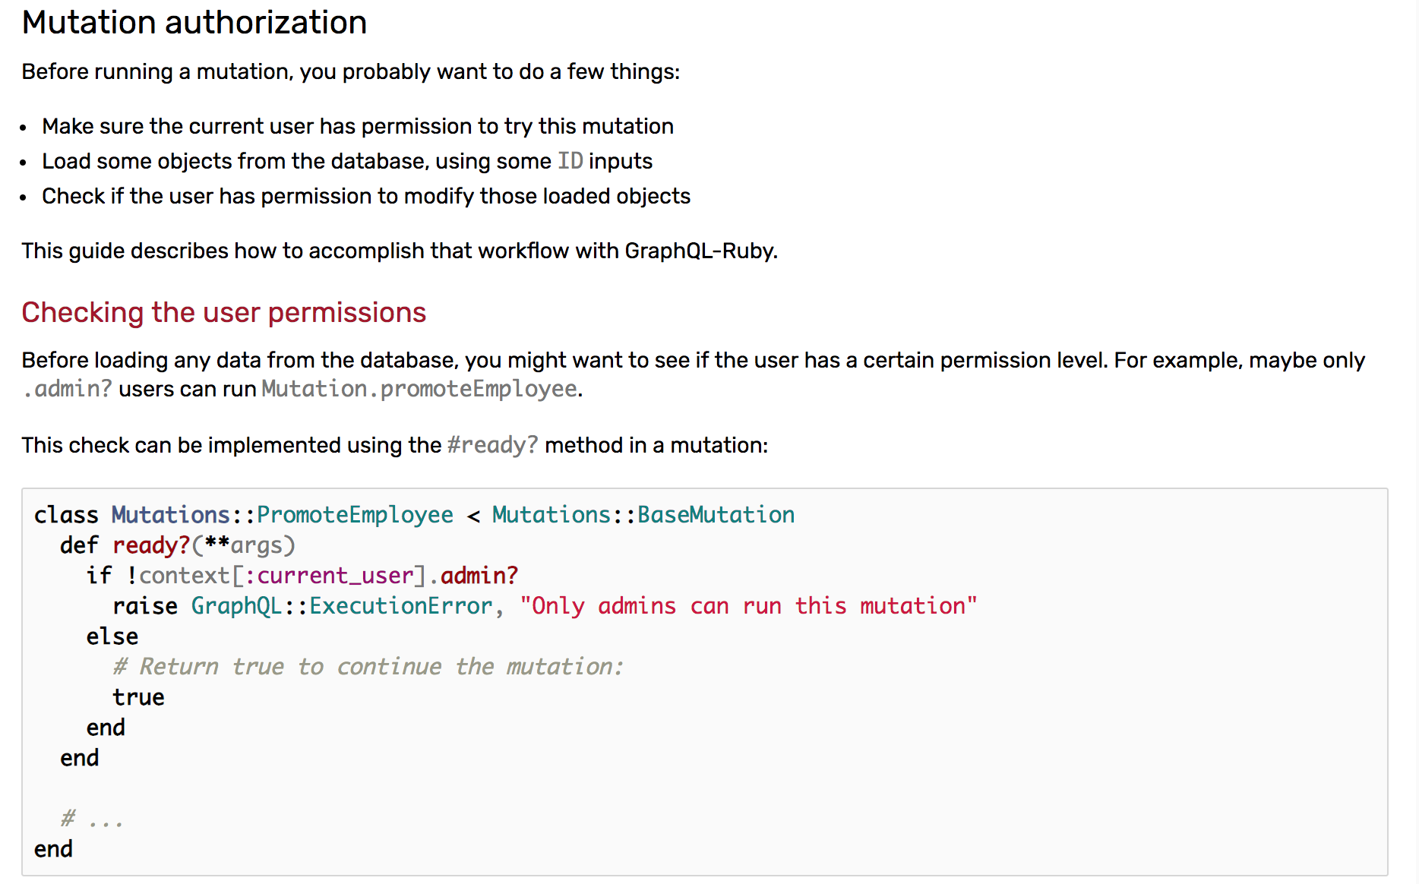The height and width of the screenshot is (884, 1419).
Task: Click the .admin? inline code
Action: (68, 389)
